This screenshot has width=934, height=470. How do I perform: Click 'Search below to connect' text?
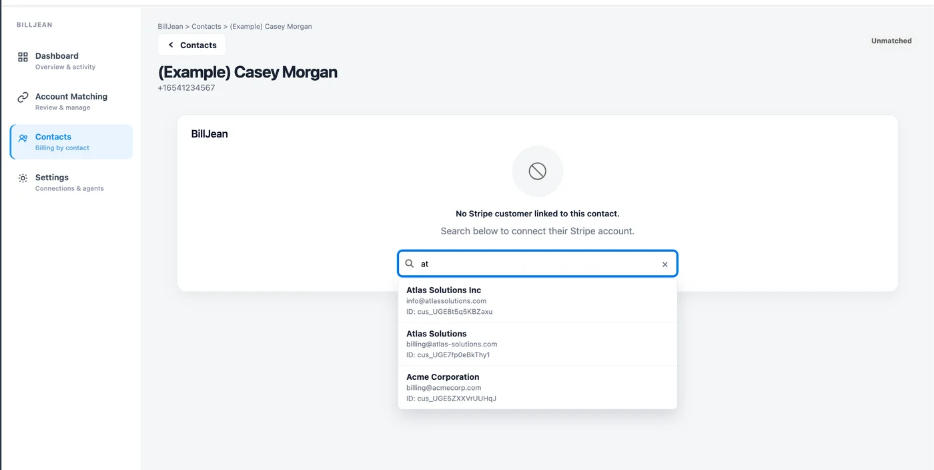(x=538, y=231)
